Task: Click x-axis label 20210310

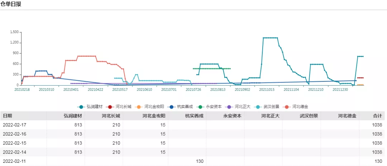Action: click(x=46, y=90)
